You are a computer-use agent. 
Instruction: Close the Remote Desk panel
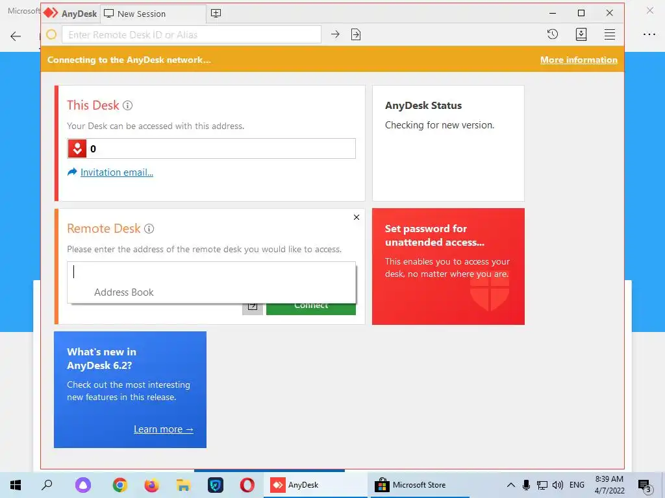(x=357, y=217)
